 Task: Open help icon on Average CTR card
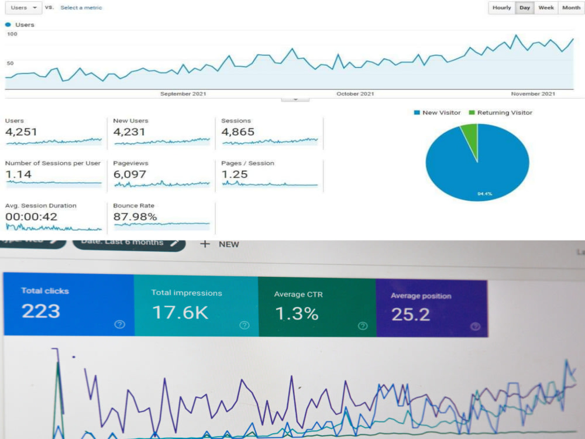pyautogui.click(x=363, y=326)
